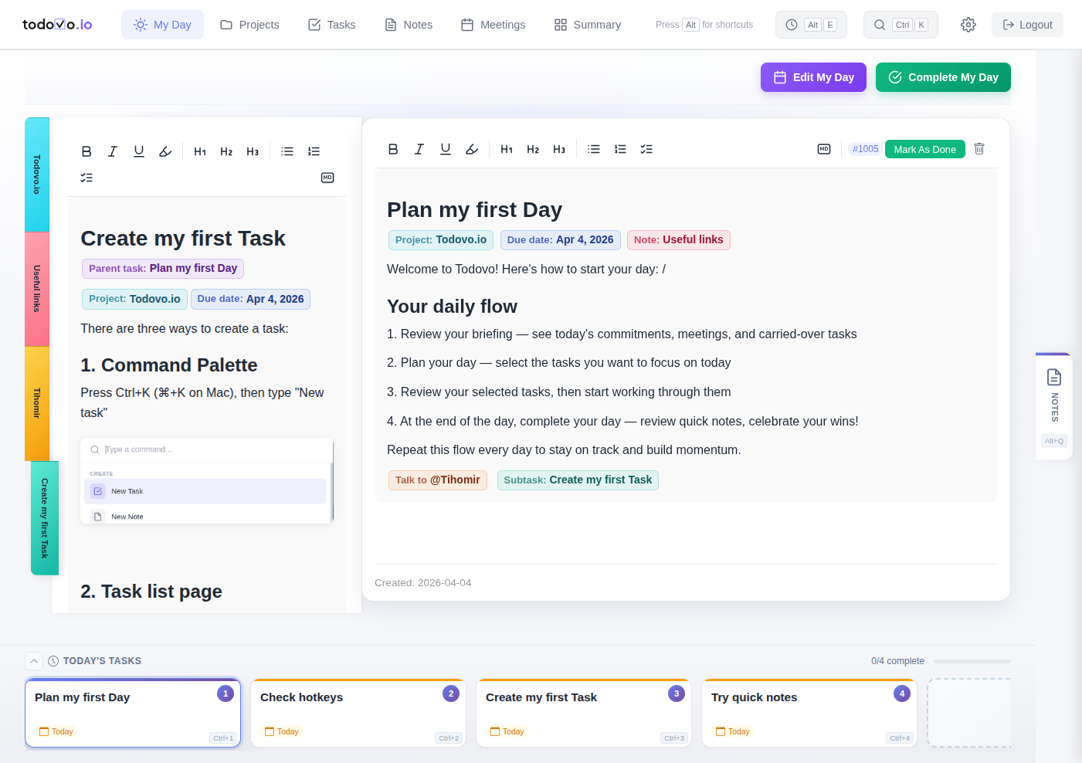Click the Plan my first Day title
1082x763 pixels.
pyautogui.click(x=474, y=210)
